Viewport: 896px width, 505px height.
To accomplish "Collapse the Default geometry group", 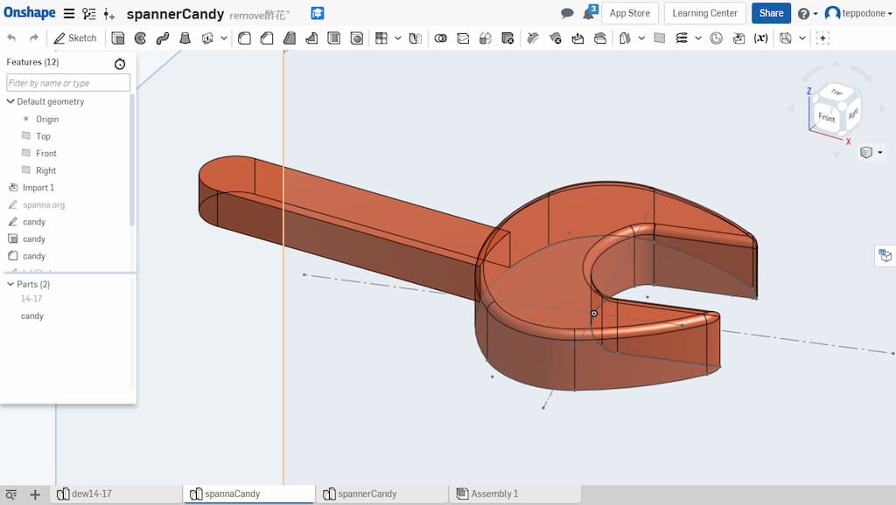I will point(10,101).
